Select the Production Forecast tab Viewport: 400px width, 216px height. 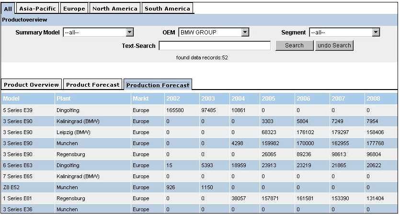coord(158,85)
